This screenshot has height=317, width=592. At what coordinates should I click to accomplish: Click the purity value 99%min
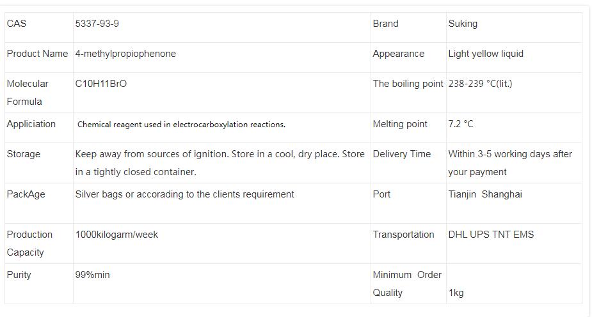pos(93,275)
